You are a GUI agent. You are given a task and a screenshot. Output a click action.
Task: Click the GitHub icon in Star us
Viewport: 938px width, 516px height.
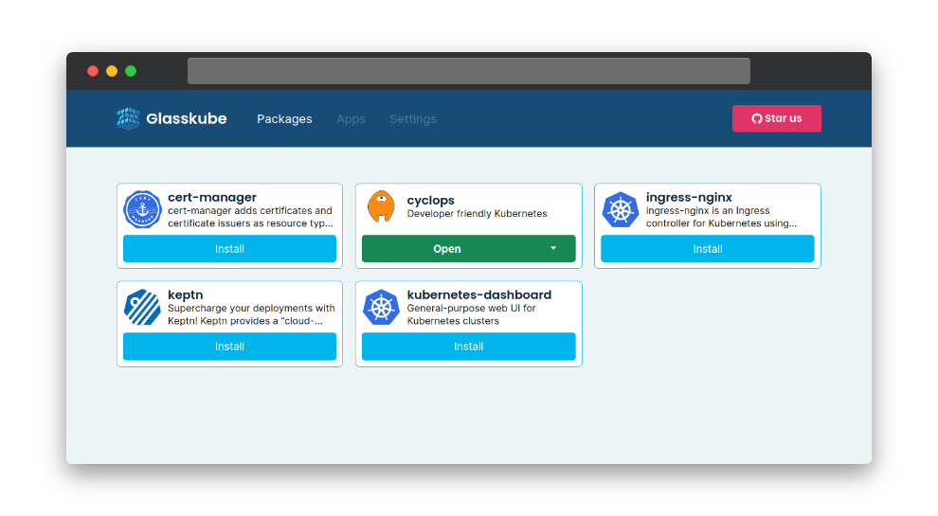[757, 118]
